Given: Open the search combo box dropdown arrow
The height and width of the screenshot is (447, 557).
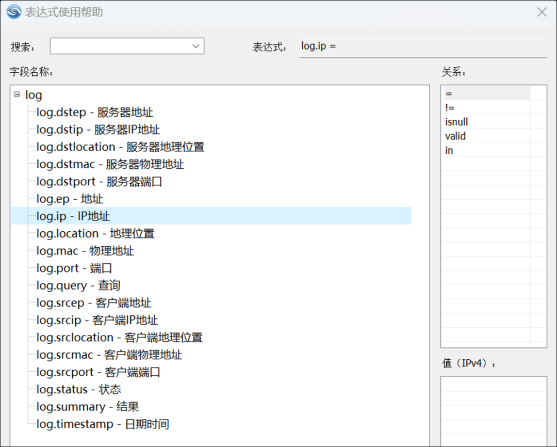Looking at the screenshot, I should coord(195,46).
